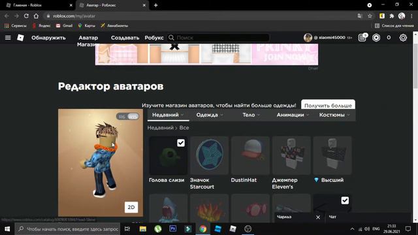Viewport: 418px width, 235px height.
Task: Open the Яндекс bookmark
Action: 41,25
